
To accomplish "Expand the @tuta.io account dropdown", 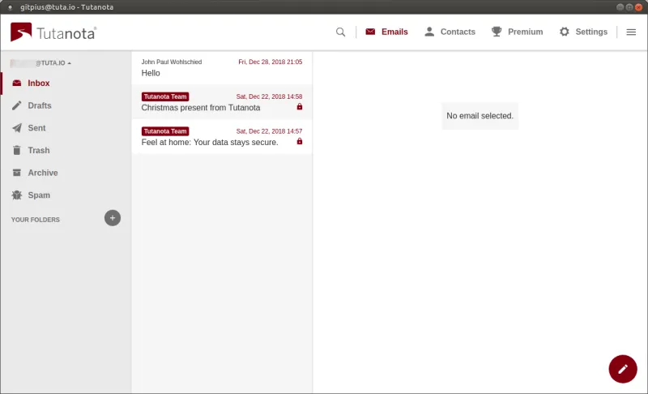I will [x=41, y=62].
